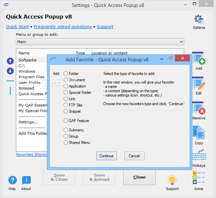Select the Submenu radio option
The image size is (216, 198).
pos(66,130)
